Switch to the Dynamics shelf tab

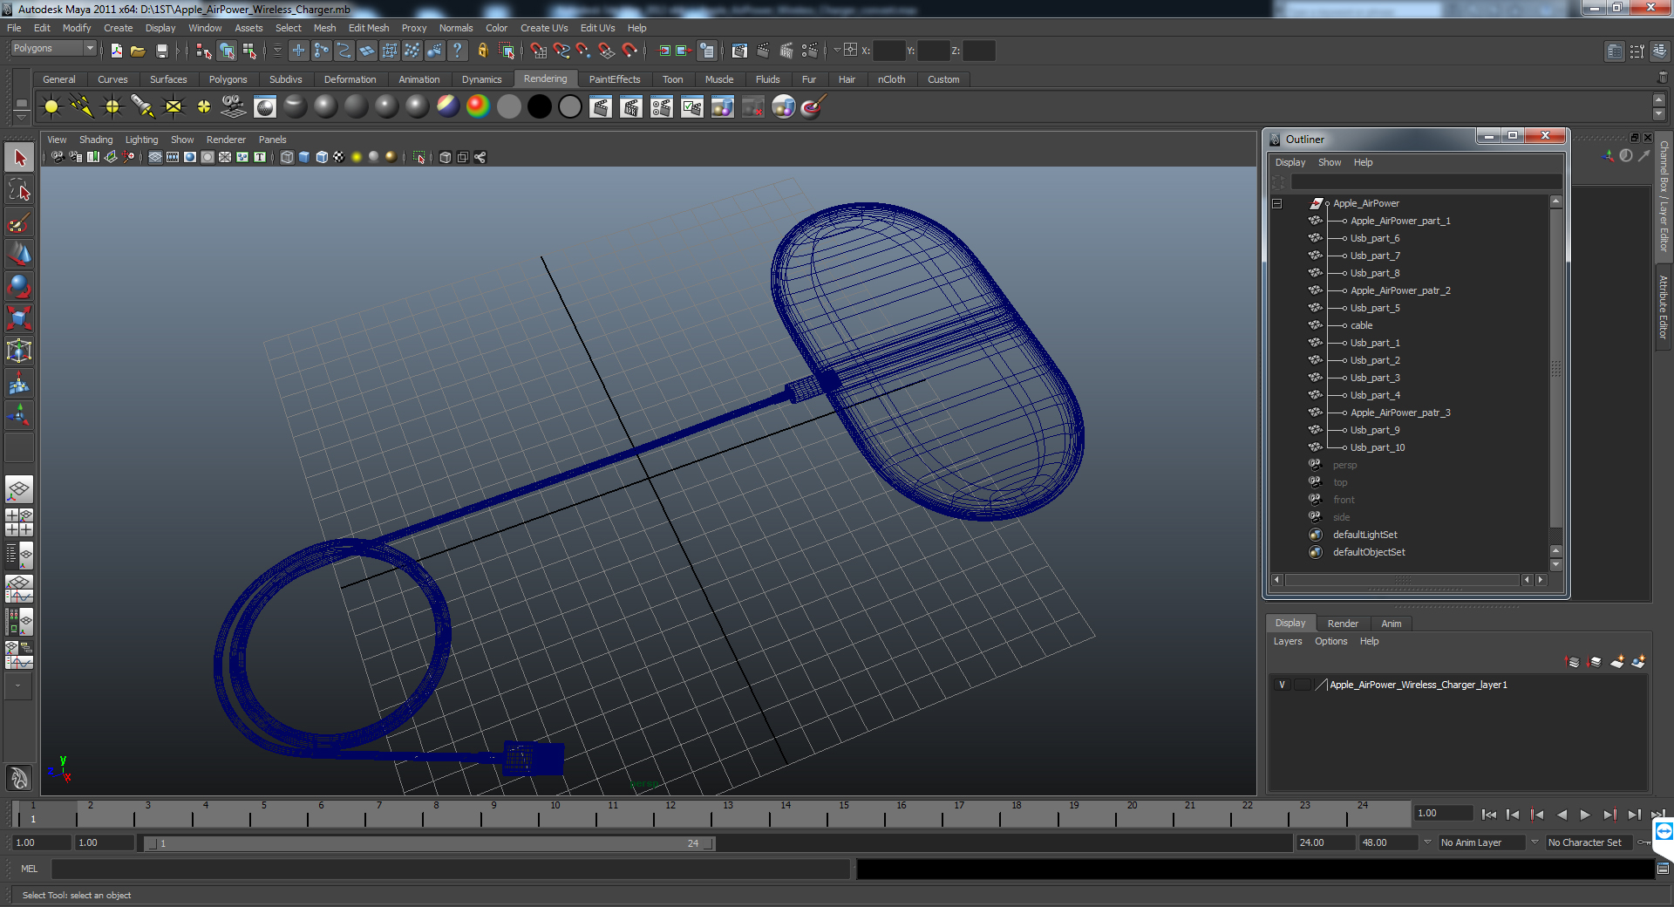pos(481,79)
